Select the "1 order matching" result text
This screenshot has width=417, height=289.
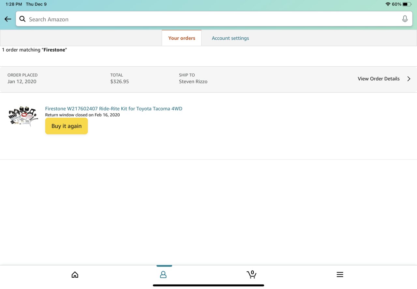click(x=34, y=50)
